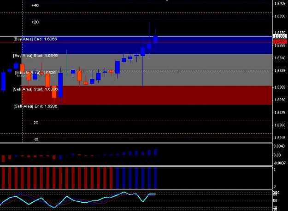
Task: Click the -20 level label
Action: pyautogui.click(x=35, y=123)
